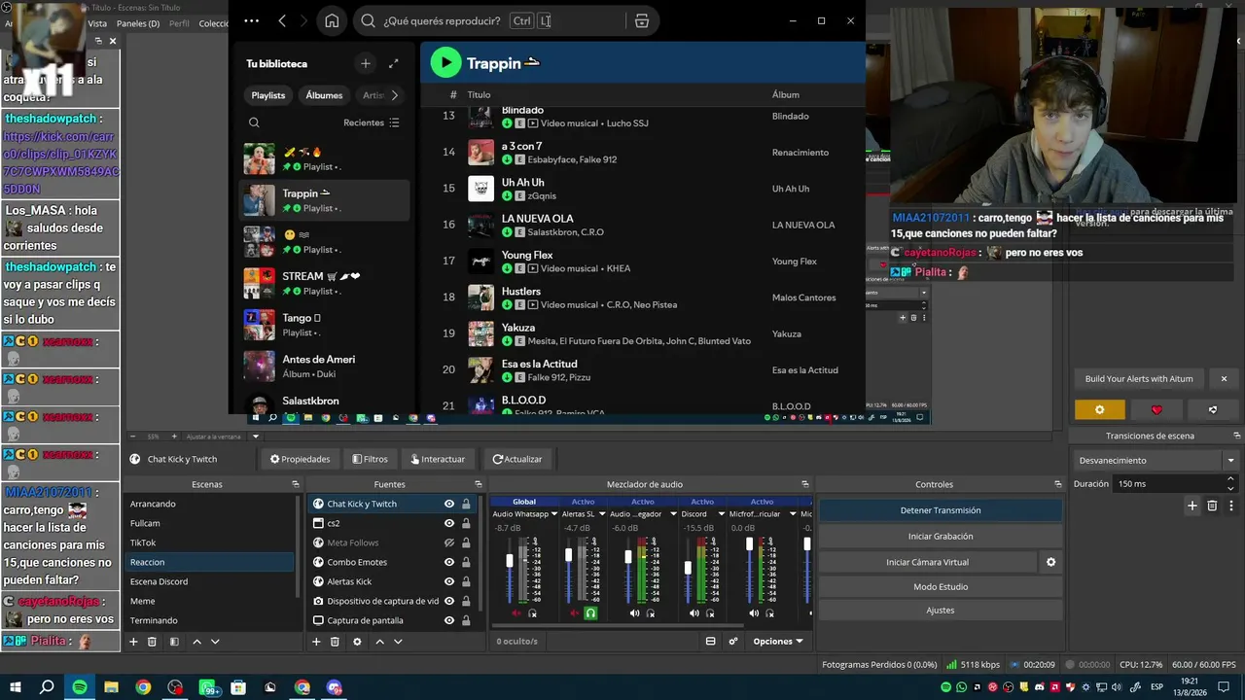Click the Actualizar button

point(517,459)
